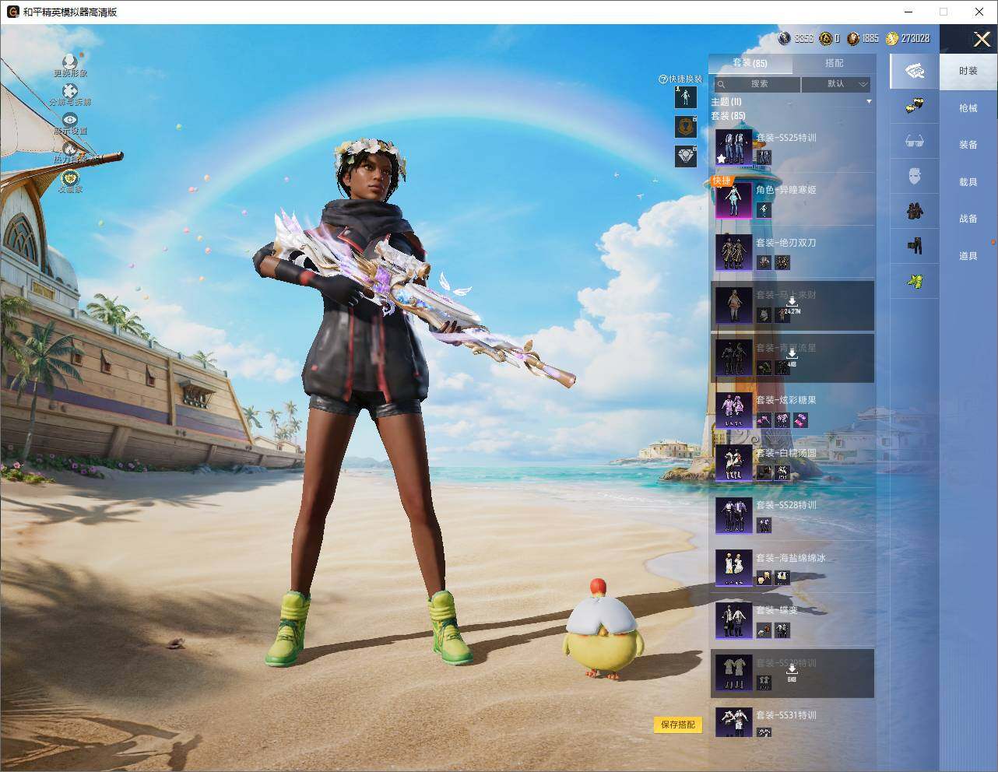This screenshot has width=998, height=772.
Task: Close the wardrobe with the X button
Action: (982, 39)
